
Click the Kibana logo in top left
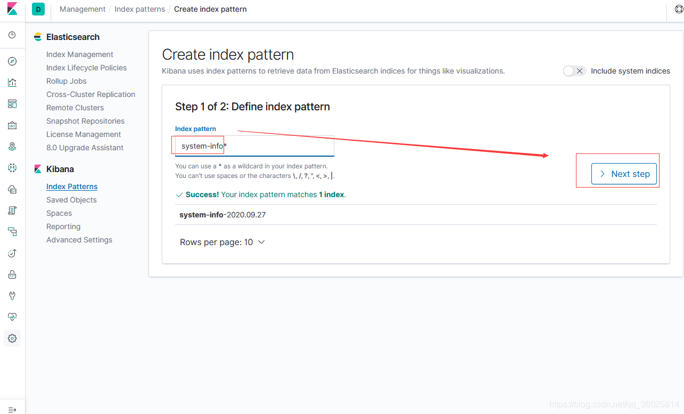click(x=12, y=9)
